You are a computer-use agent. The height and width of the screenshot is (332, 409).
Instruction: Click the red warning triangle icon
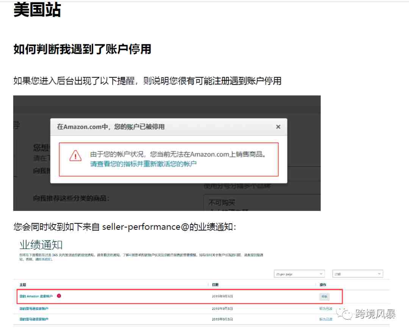click(x=75, y=156)
